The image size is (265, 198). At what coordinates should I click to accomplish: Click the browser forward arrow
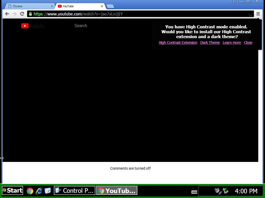pos(14,14)
